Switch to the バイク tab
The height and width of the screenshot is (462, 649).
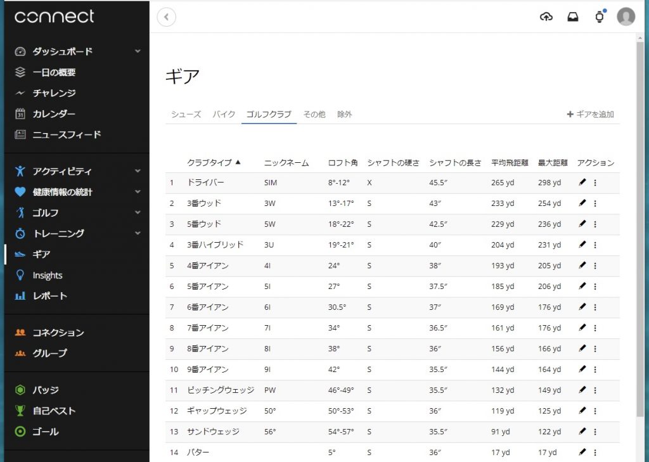click(224, 115)
